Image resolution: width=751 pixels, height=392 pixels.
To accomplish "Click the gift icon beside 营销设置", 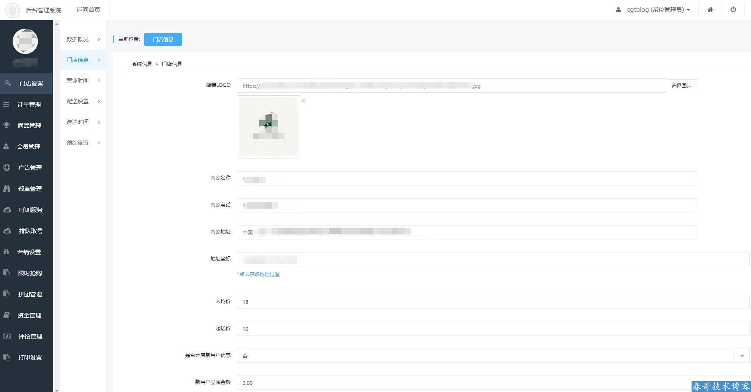I will point(6,252).
